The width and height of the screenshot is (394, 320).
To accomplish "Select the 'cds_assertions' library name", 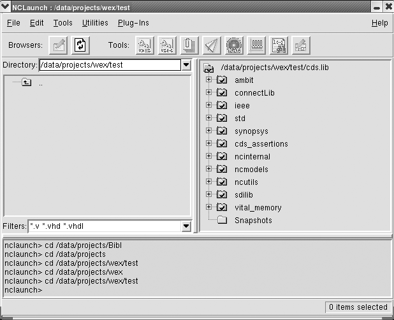I will click(x=261, y=144).
